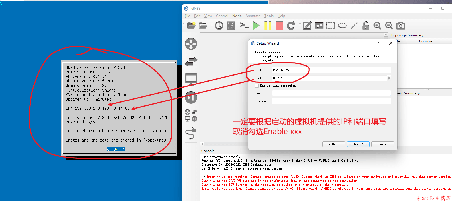Click the Zoom out magnifier icon
Screen dimensions: 452x201
[x=389, y=26]
